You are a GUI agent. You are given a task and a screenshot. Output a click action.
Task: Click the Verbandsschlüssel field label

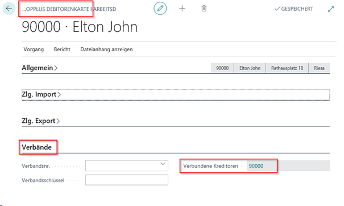43,180
